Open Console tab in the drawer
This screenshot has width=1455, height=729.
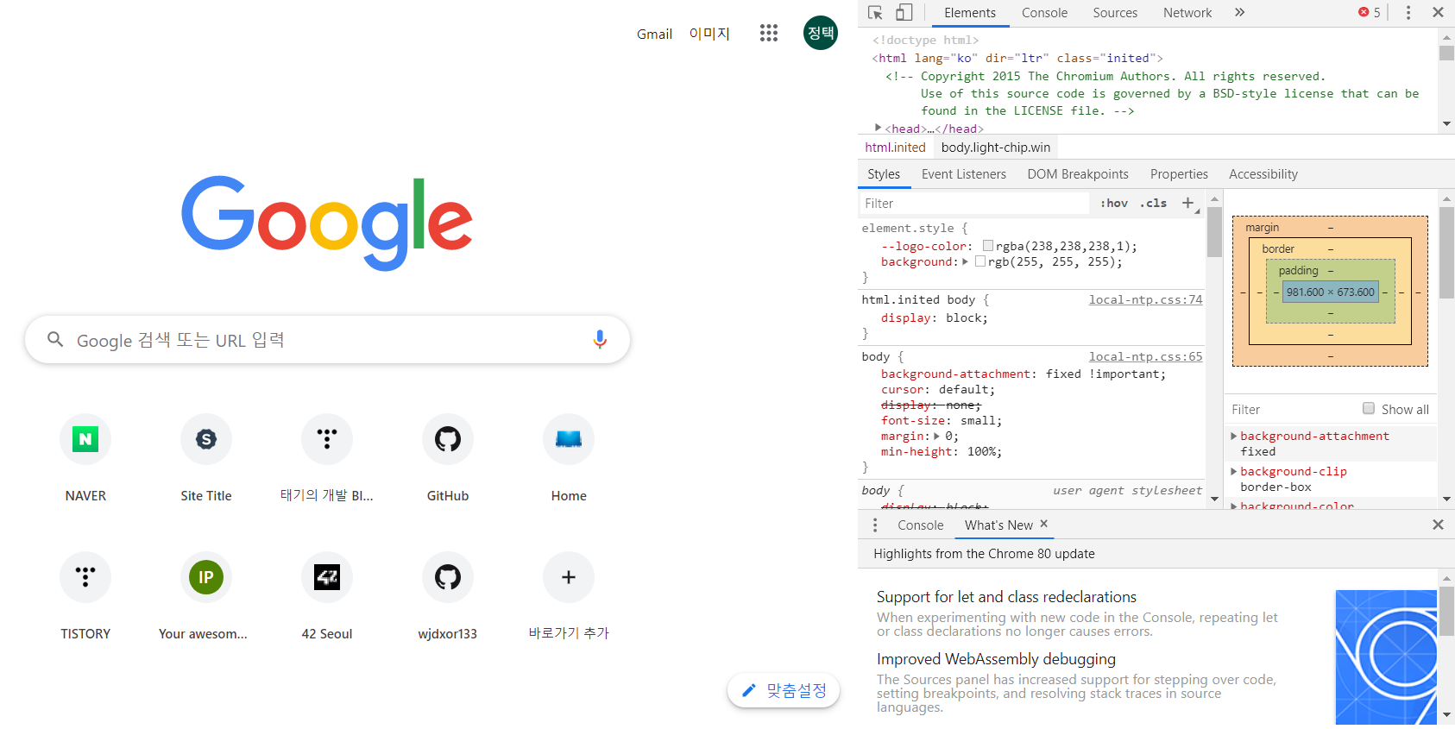click(921, 525)
